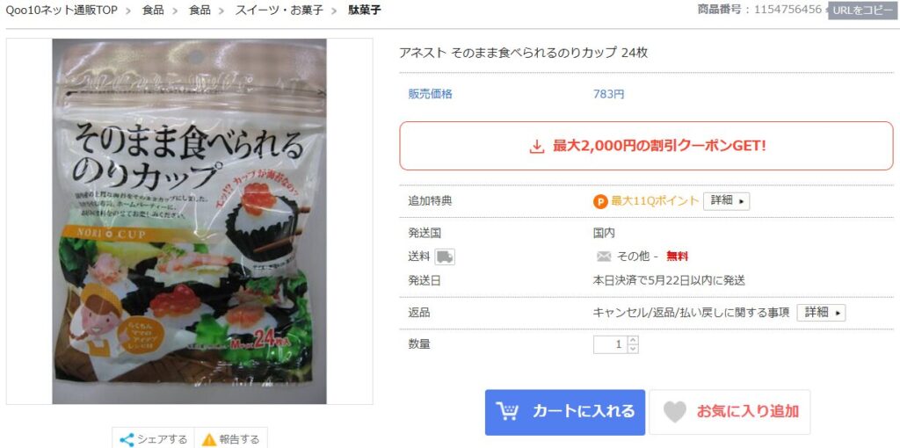Click the share icon next to シェアする
This screenshot has width=900, height=448.
point(127,440)
